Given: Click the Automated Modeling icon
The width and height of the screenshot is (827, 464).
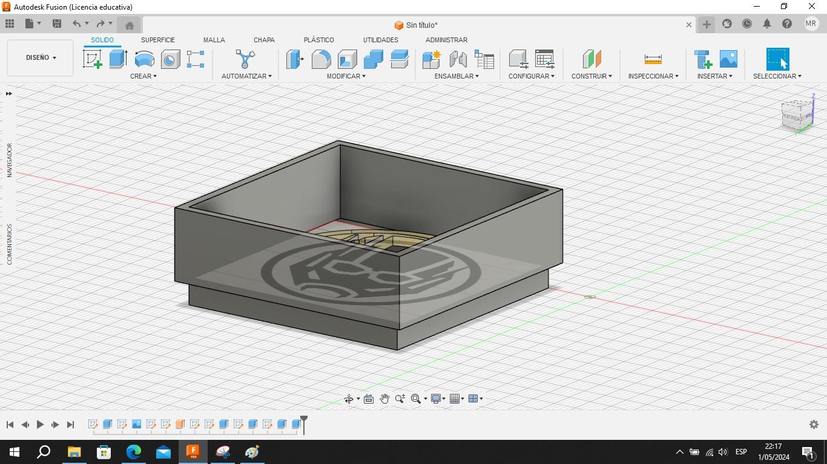Looking at the screenshot, I should pos(245,59).
